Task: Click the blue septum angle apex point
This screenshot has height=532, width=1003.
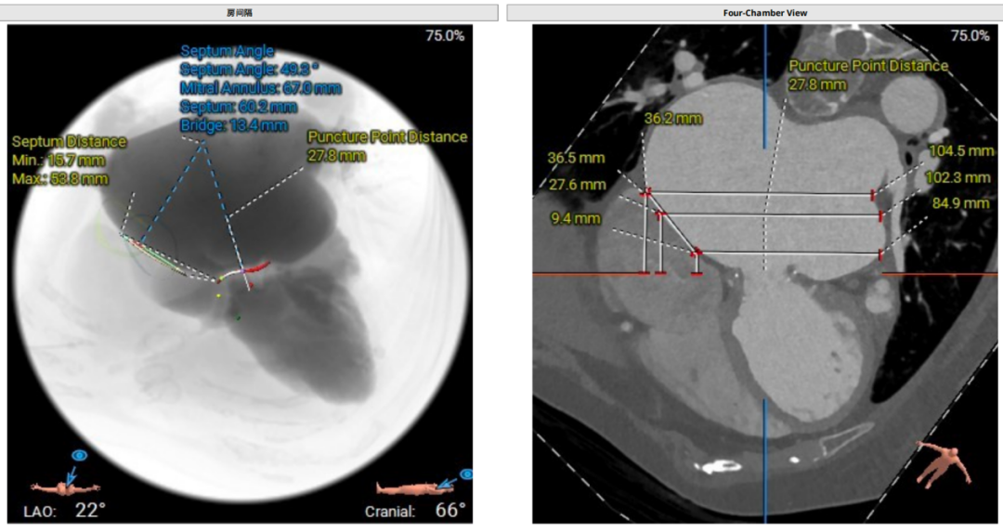Action: (203, 146)
